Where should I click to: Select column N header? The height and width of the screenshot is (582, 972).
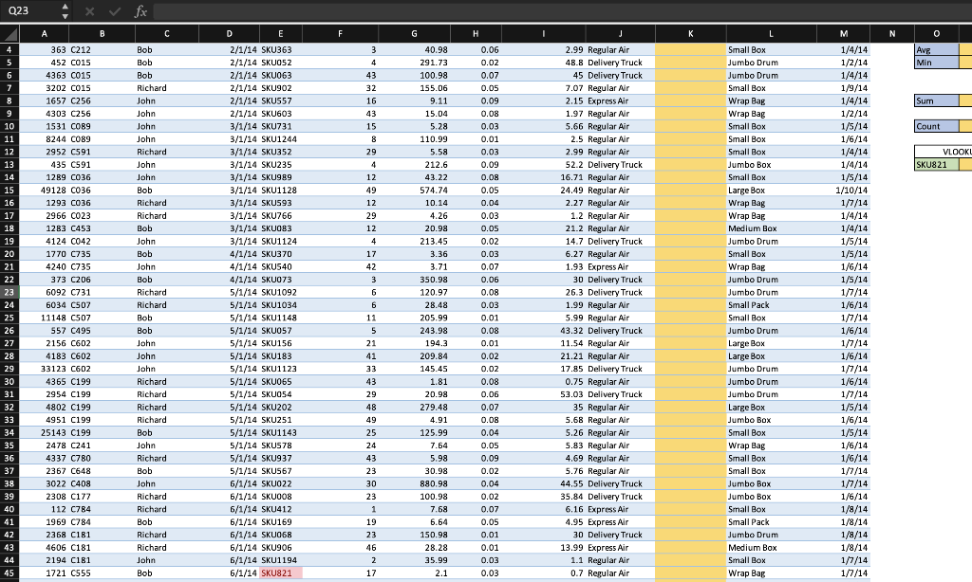point(892,33)
